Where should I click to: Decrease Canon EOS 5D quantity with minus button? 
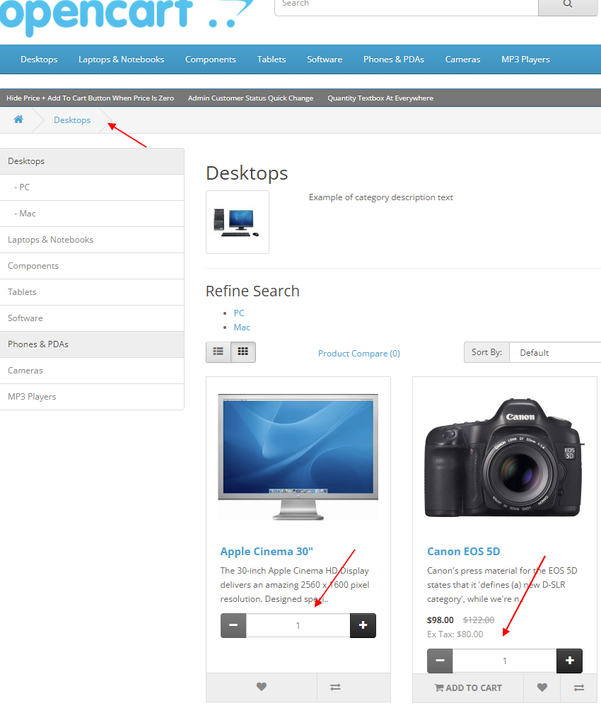439,661
